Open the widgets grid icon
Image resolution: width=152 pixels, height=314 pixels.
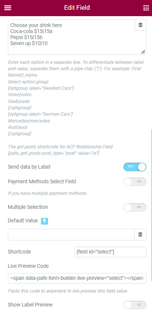(x=146, y=8)
